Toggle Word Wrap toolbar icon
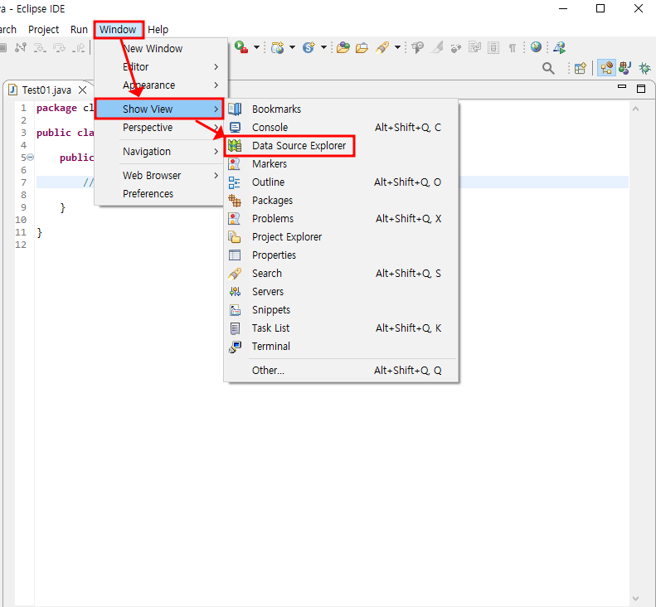The image size is (656, 607). click(x=475, y=47)
